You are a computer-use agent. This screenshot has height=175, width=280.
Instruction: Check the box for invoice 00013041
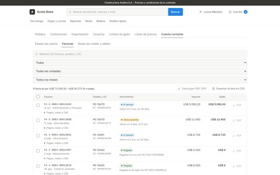pos(38,136)
